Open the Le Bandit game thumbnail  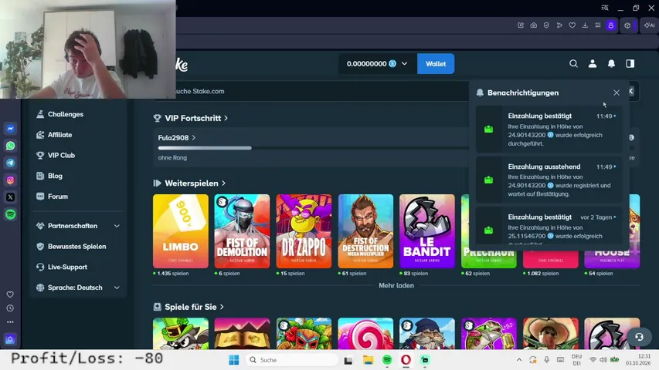click(427, 231)
